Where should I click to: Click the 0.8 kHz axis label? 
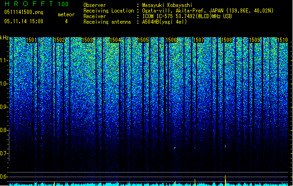(4, 130)
